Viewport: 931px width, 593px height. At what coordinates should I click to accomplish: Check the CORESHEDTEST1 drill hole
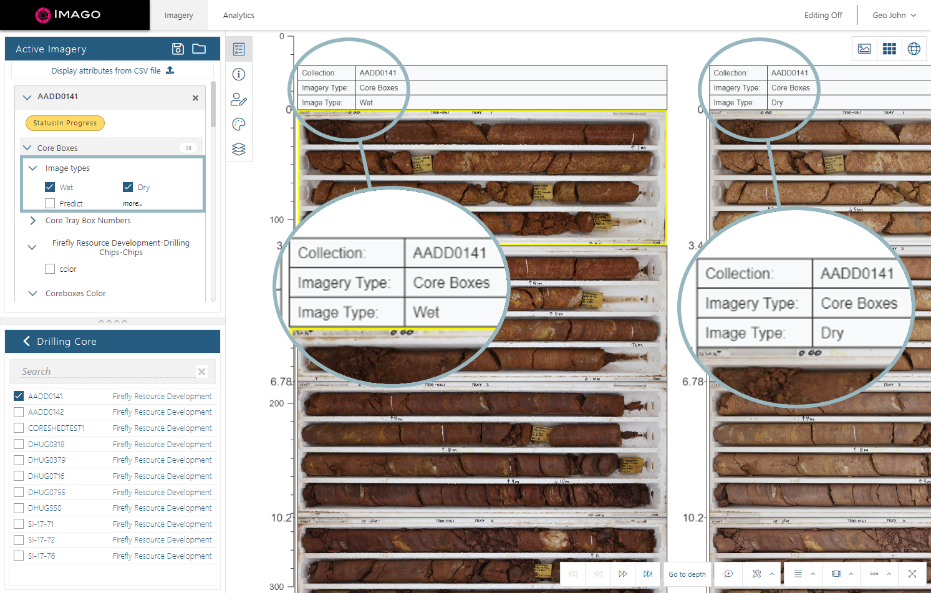tap(19, 428)
